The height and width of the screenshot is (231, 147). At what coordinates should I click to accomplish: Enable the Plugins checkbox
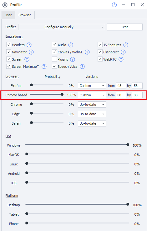coord(54,59)
